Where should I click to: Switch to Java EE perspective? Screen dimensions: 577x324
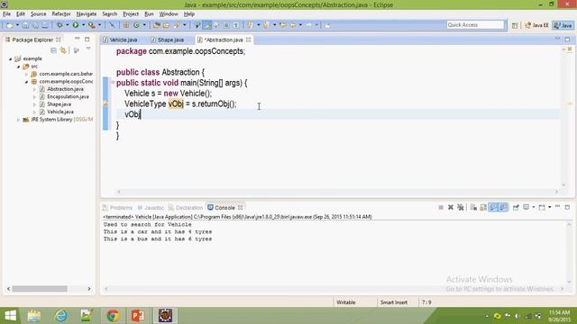[536, 25]
